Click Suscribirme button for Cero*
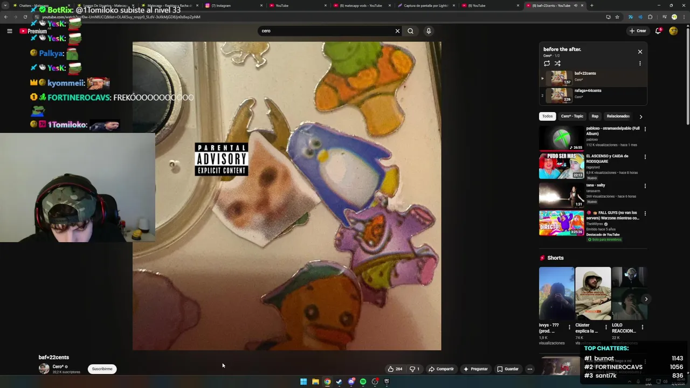 click(x=102, y=369)
